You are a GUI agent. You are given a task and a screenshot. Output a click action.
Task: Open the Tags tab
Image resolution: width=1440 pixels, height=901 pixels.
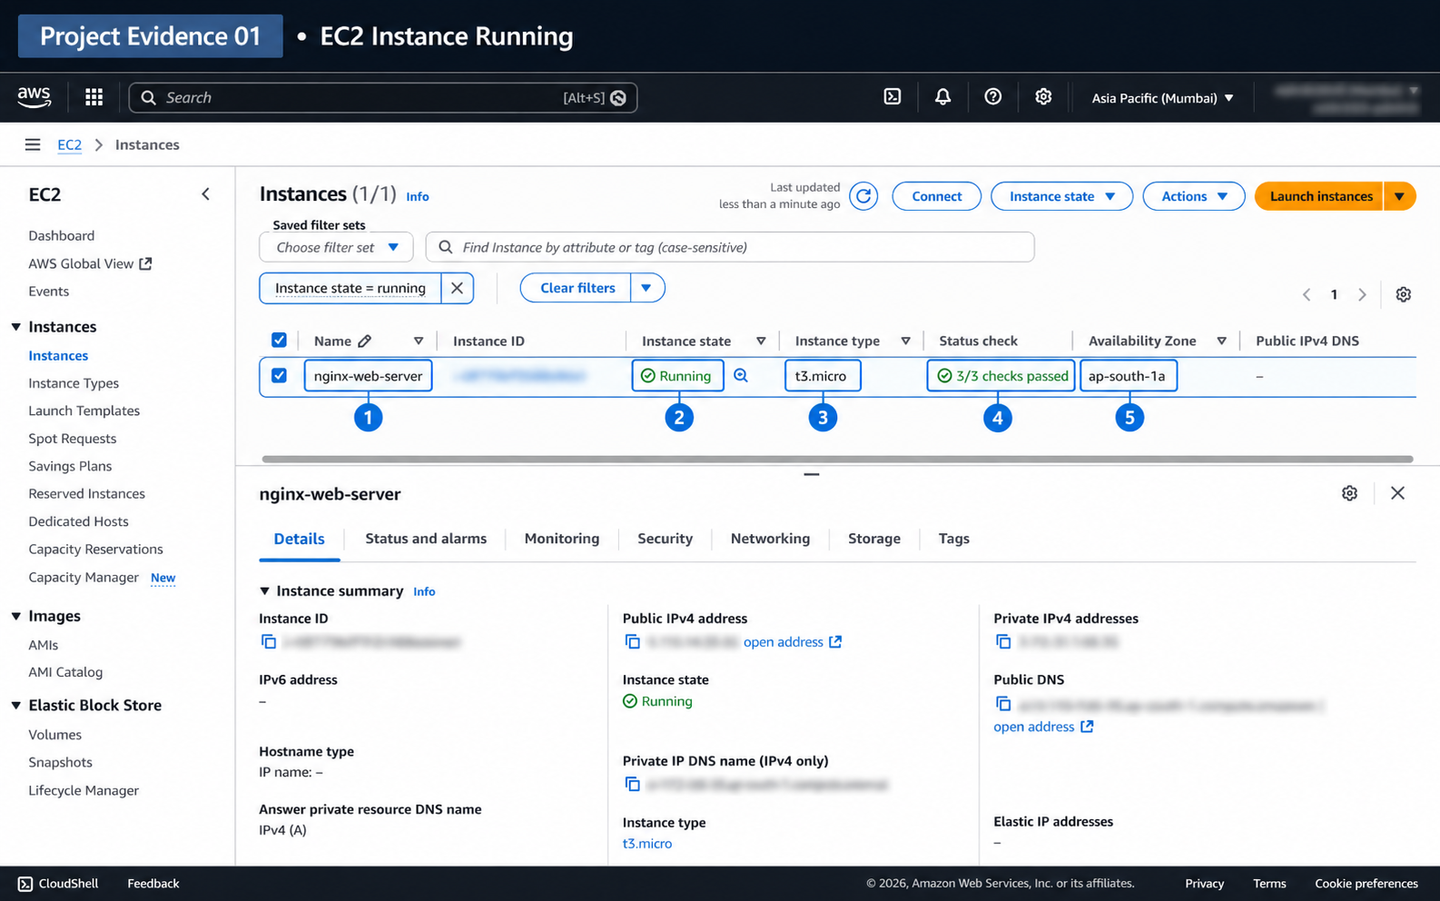click(x=954, y=539)
